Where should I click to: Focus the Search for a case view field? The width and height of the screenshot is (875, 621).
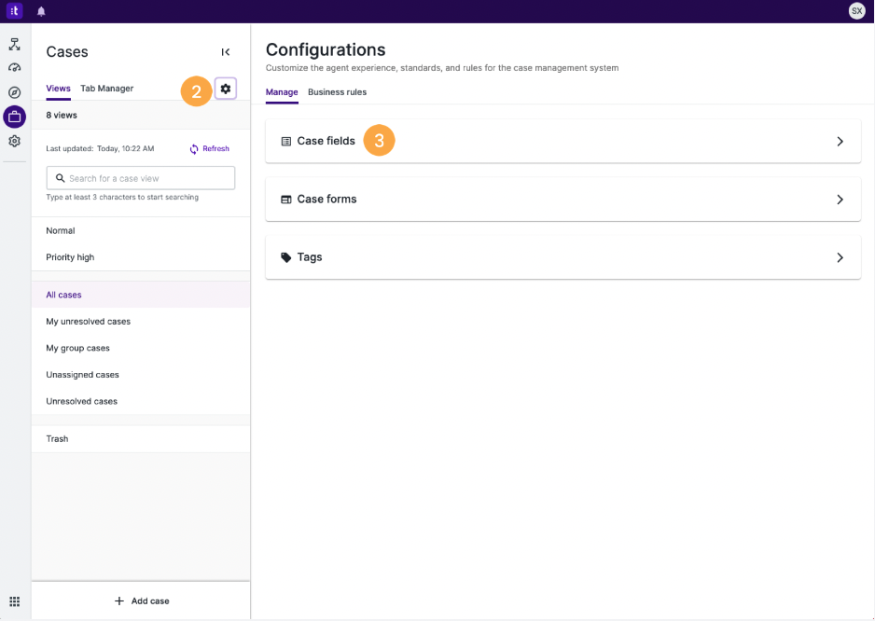[141, 178]
